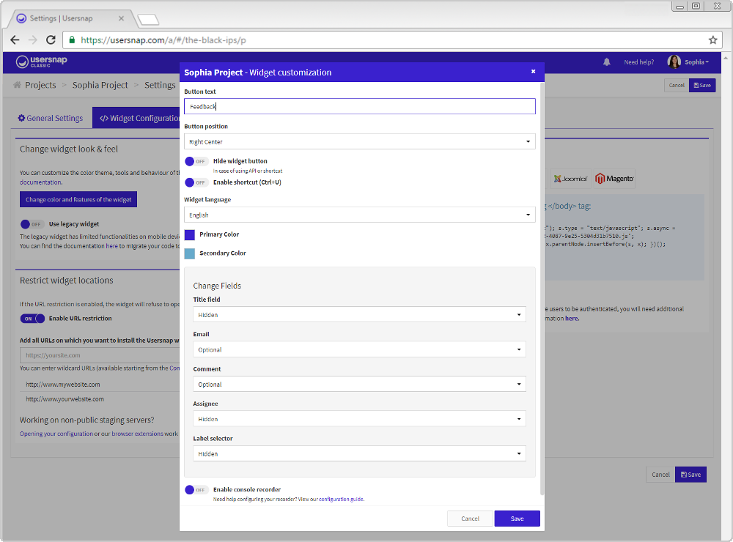The height and width of the screenshot is (542, 733).
Task: Click the browser back arrow
Action: (x=15, y=40)
